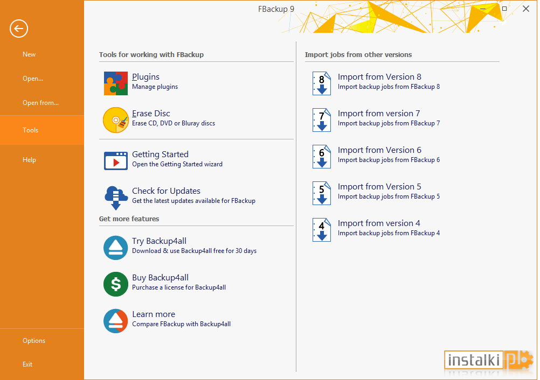Minimize the FBackup 9 window
Image resolution: width=540 pixels, height=380 pixels.
[x=483, y=9]
